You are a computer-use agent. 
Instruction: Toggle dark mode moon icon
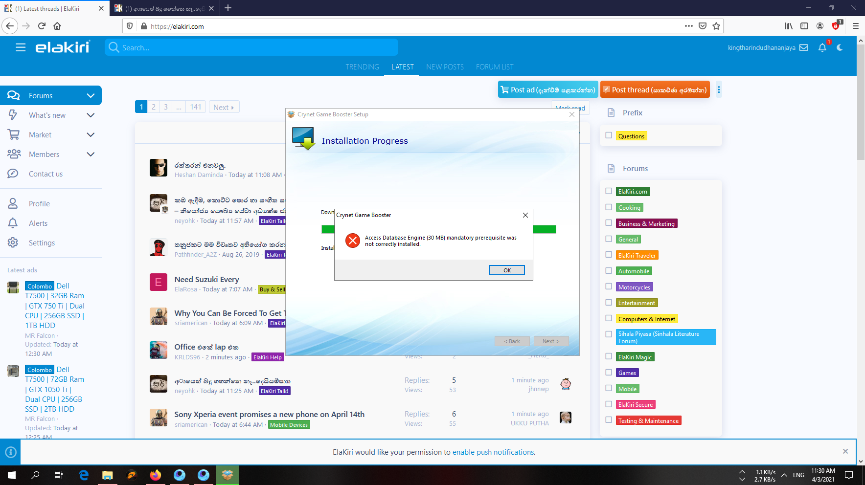point(840,47)
